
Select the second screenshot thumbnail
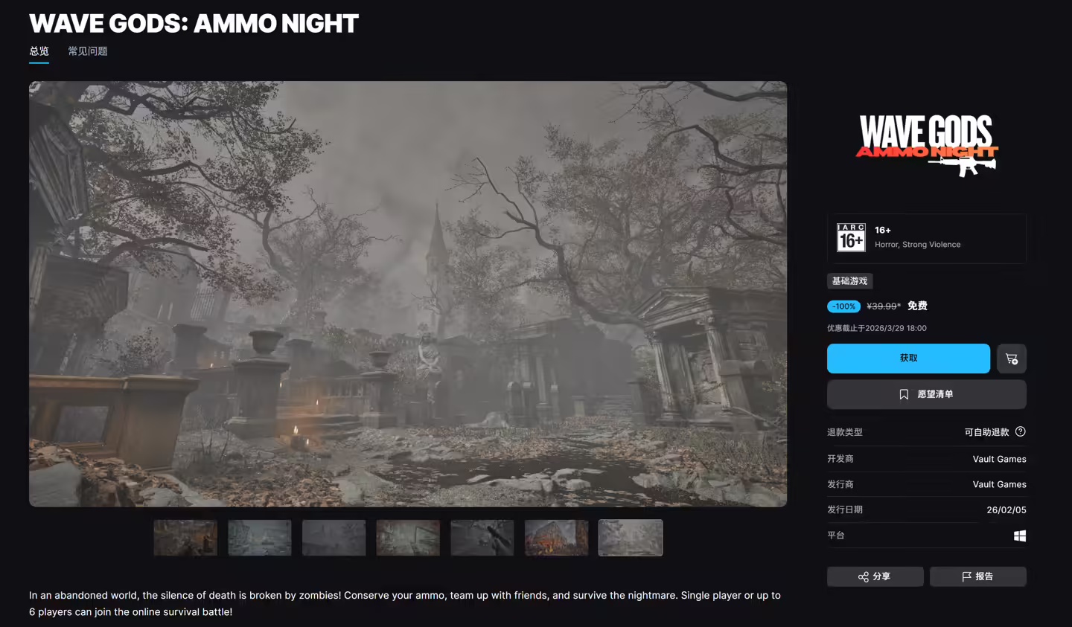260,538
